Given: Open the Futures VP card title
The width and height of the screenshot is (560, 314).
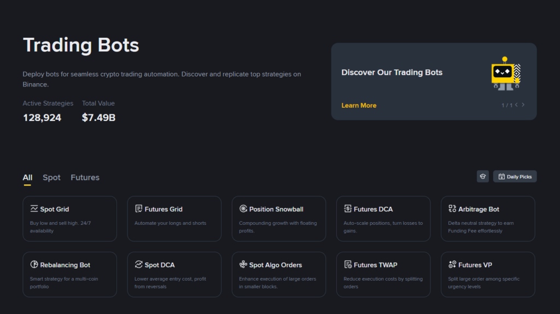Looking at the screenshot, I should (x=475, y=265).
